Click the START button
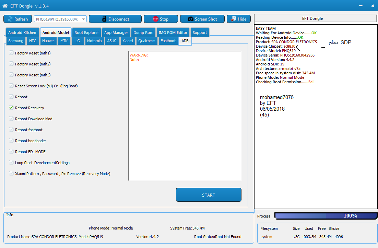This screenshot has height=248, width=378. (x=209, y=195)
